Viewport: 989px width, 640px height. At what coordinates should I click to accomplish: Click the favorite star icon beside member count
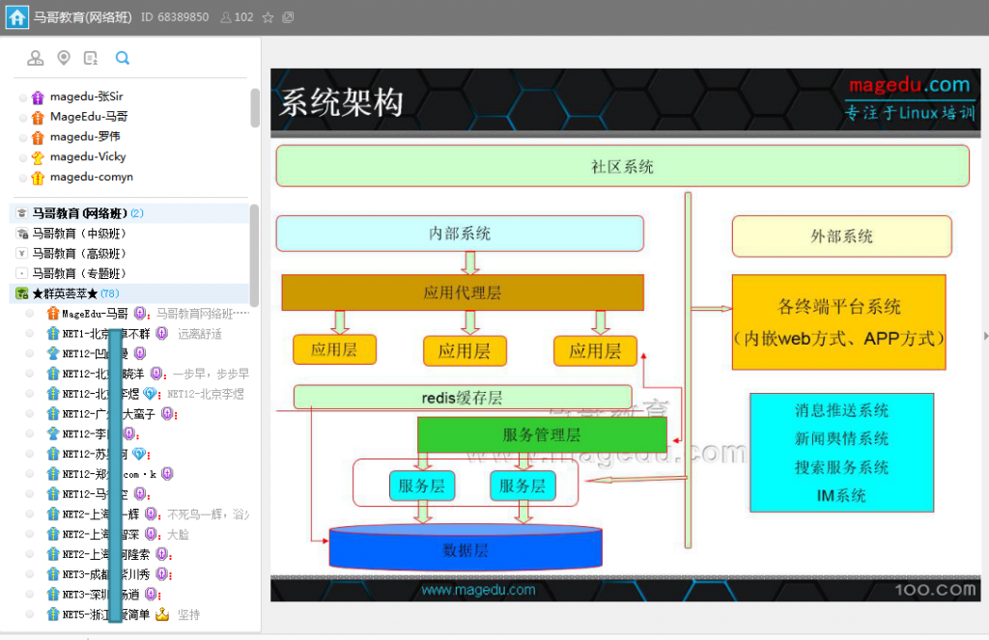click(x=268, y=17)
